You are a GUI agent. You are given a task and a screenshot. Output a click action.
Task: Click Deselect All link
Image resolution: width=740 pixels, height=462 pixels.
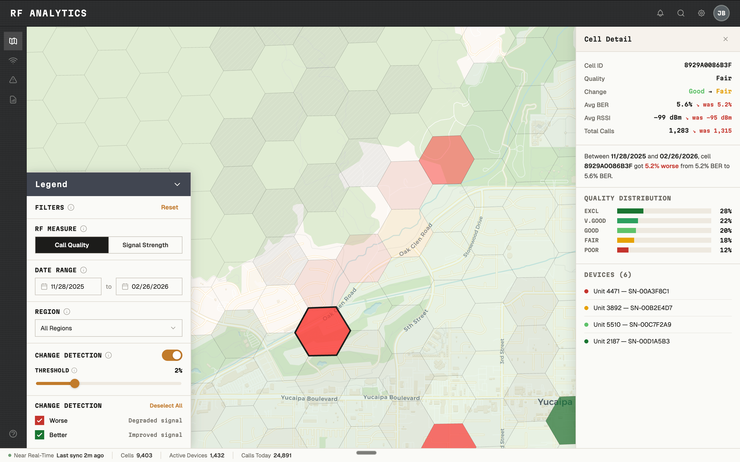[166, 406]
